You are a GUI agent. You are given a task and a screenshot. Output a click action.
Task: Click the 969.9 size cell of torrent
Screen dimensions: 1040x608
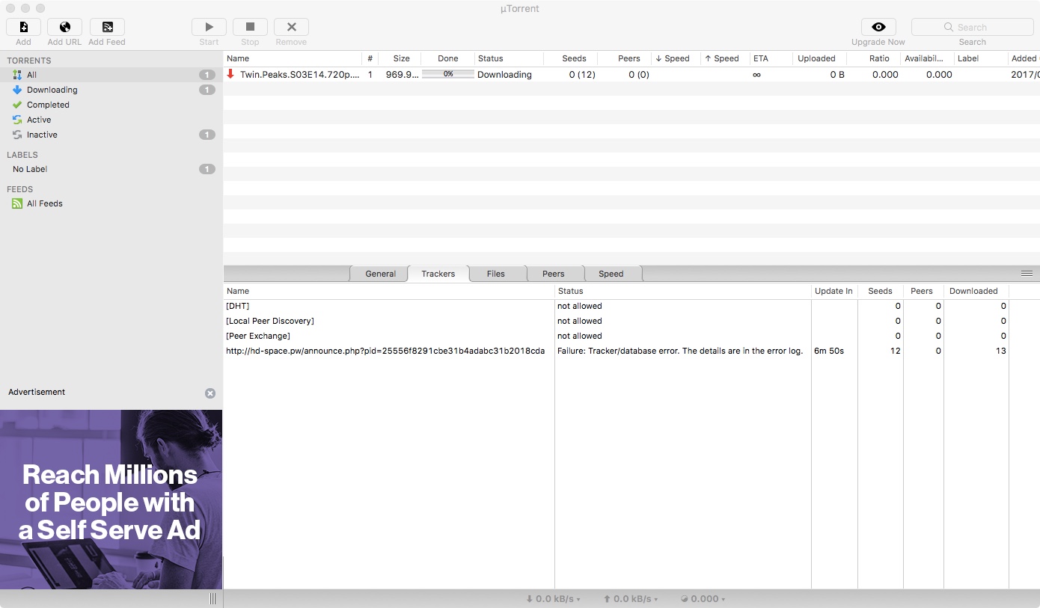tap(403, 75)
